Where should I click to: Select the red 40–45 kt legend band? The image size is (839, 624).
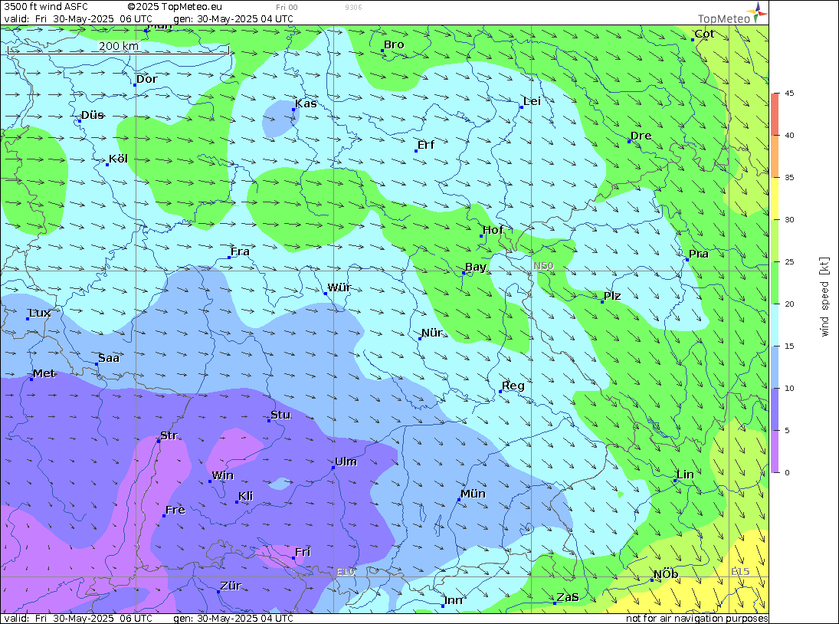point(775,114)
